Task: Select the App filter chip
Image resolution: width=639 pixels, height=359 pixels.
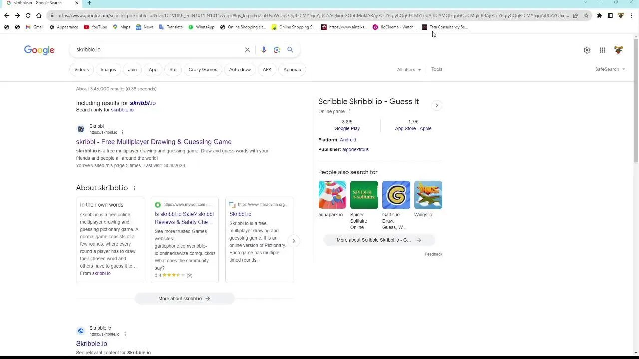Action: (153, 70)
